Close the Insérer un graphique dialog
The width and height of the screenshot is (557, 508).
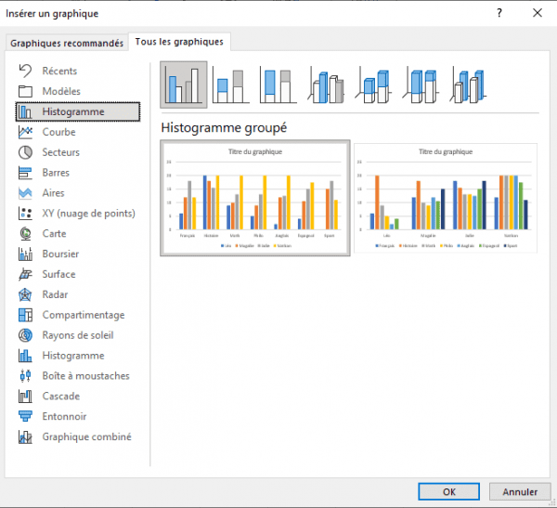[x=538, y=13]
